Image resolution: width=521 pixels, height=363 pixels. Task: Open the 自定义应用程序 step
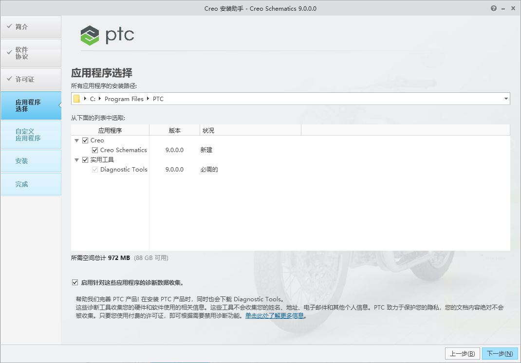(x=31, y=135)
